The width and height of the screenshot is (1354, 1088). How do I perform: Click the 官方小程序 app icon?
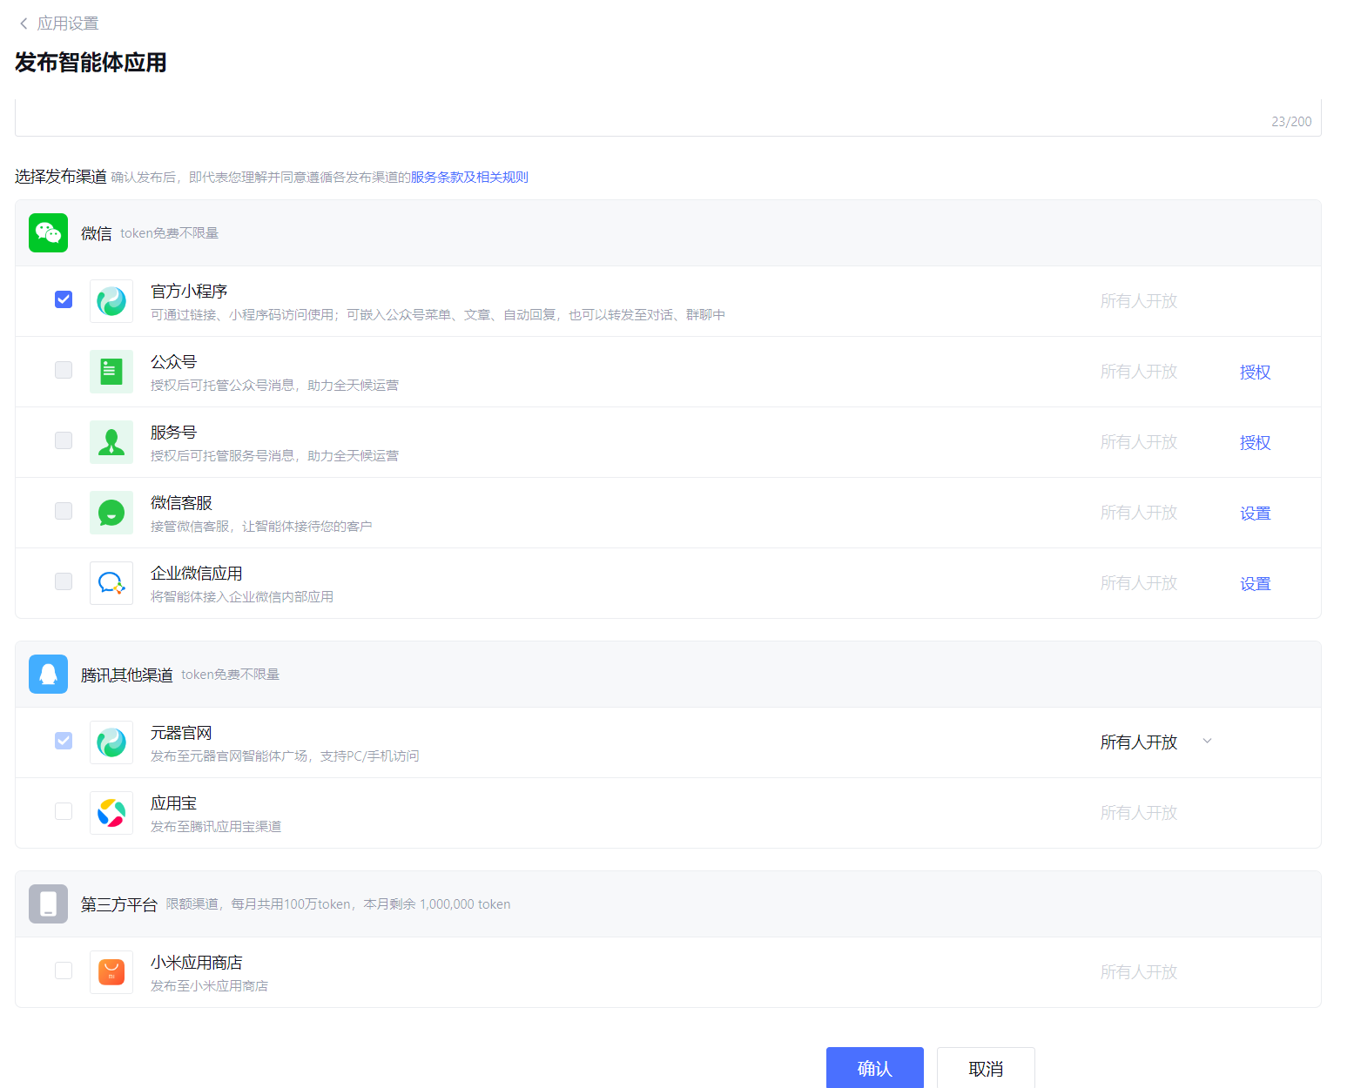click(x=111, y=300)
